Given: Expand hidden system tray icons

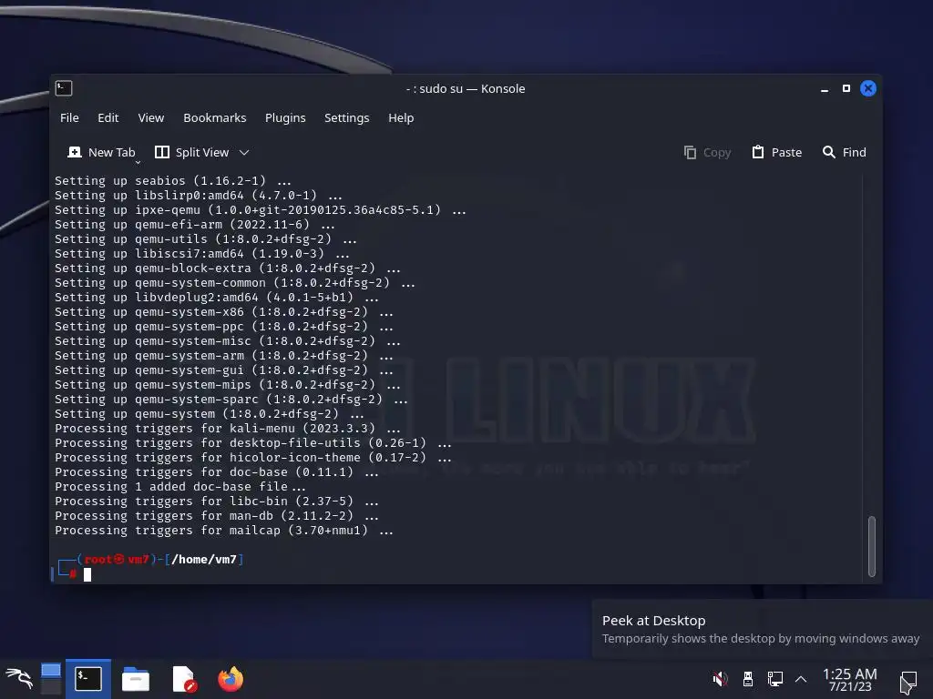Looking at the screenshot, I should pyautogui.click(x=801, y=679).
